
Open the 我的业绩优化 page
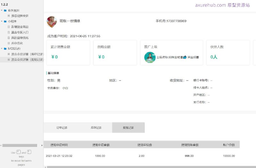(20, 38)
